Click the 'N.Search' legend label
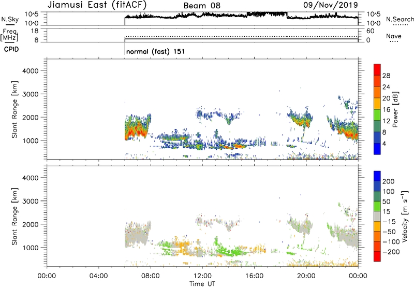This screenshot has height=287, width=414. pos(400,19)
